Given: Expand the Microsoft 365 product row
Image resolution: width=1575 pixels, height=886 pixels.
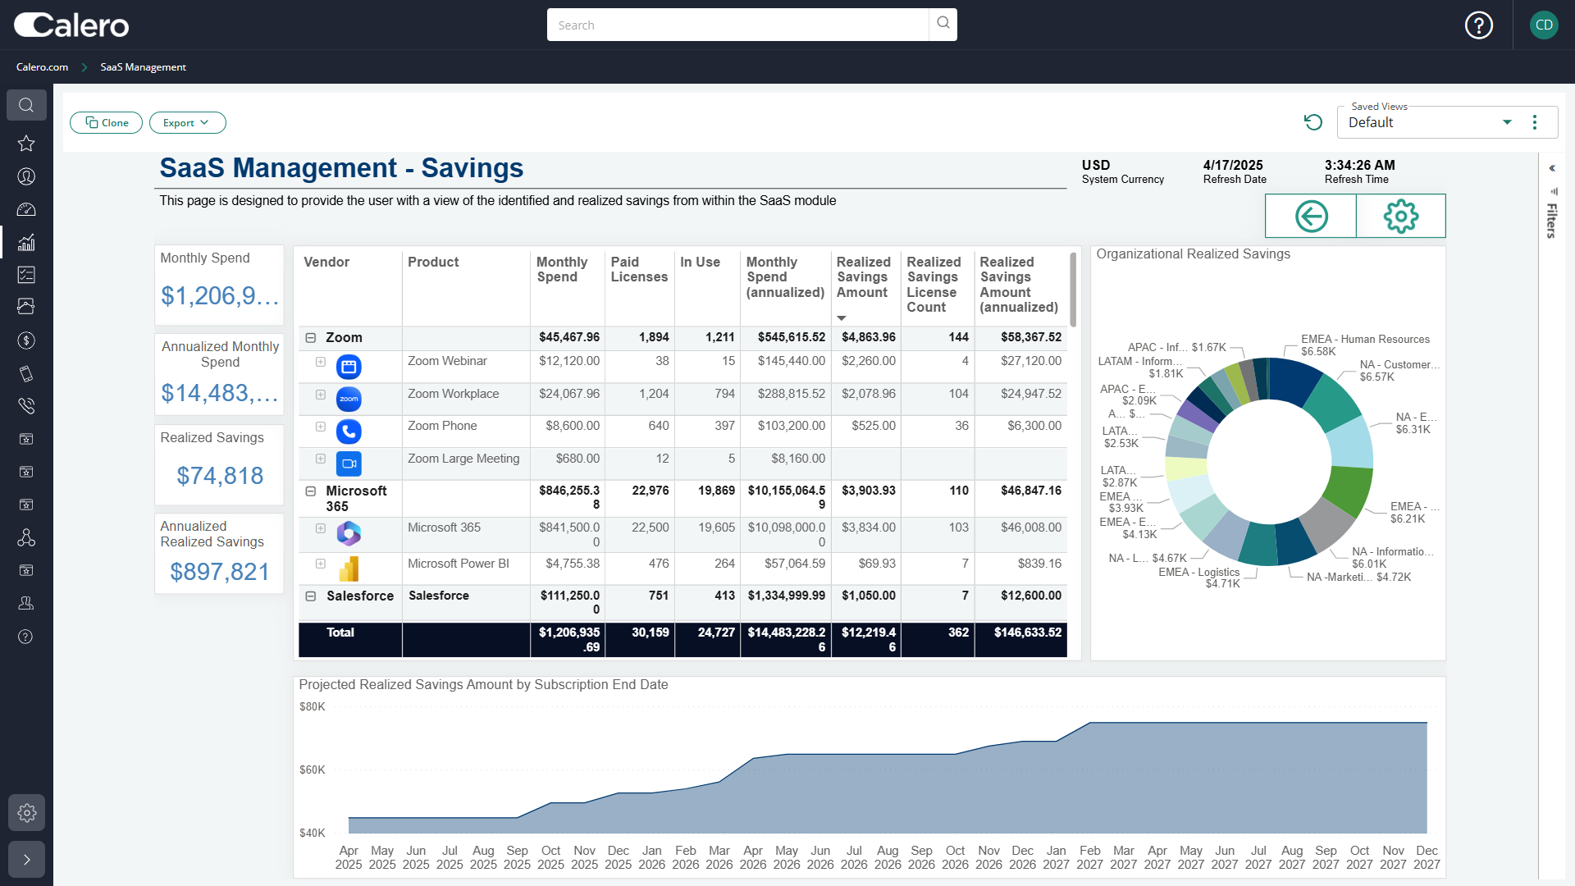Looking at the screenshot, I should pos(320,529).
